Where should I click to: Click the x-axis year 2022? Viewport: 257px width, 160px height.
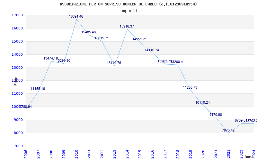pos(229,154)
